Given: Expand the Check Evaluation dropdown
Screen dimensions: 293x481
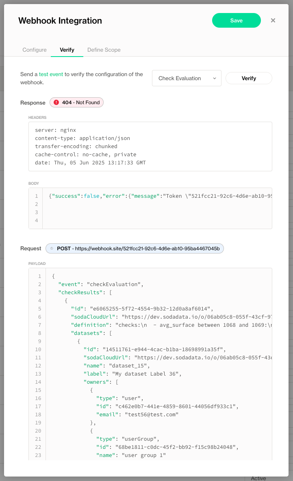Looking at the screenshot, I should point(187,78).
